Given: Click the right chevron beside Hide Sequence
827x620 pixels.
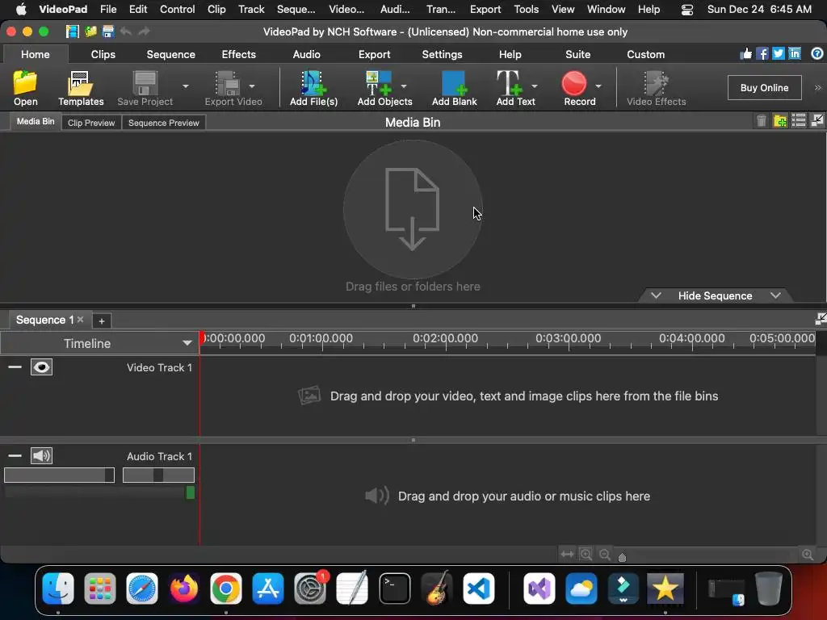Looking at the screenshot, I should point(775,295).
